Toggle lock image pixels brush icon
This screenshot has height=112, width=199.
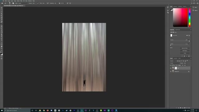(175, 65)
